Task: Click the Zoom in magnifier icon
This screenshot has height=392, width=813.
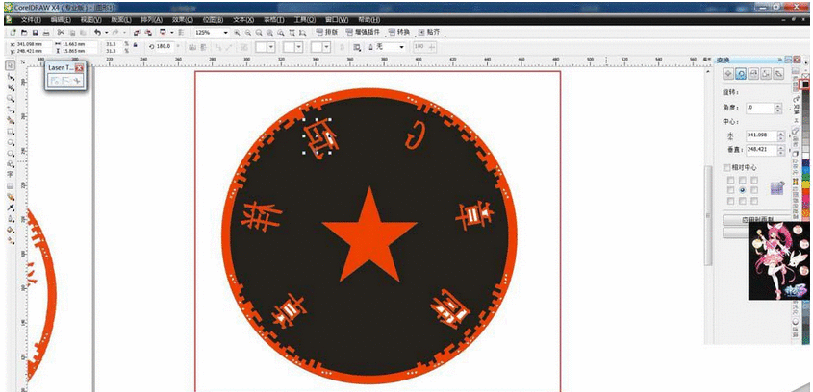Action: click(237, 32)
